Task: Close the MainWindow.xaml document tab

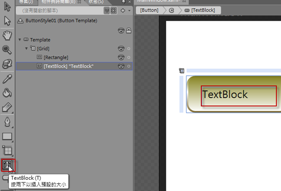Action: (184, 1)
